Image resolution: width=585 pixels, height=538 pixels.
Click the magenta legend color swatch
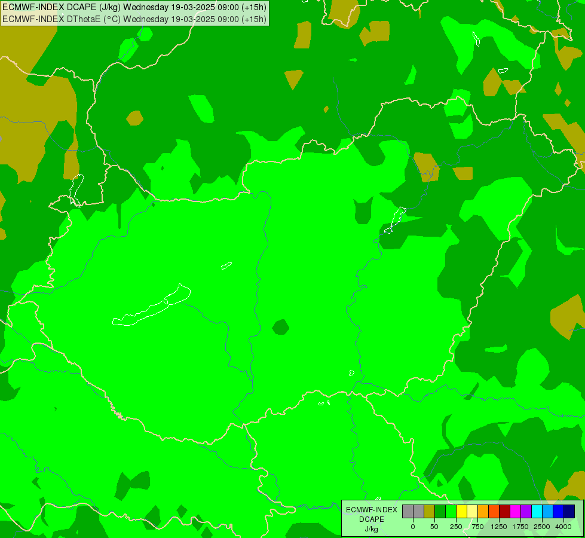point(516,512)
